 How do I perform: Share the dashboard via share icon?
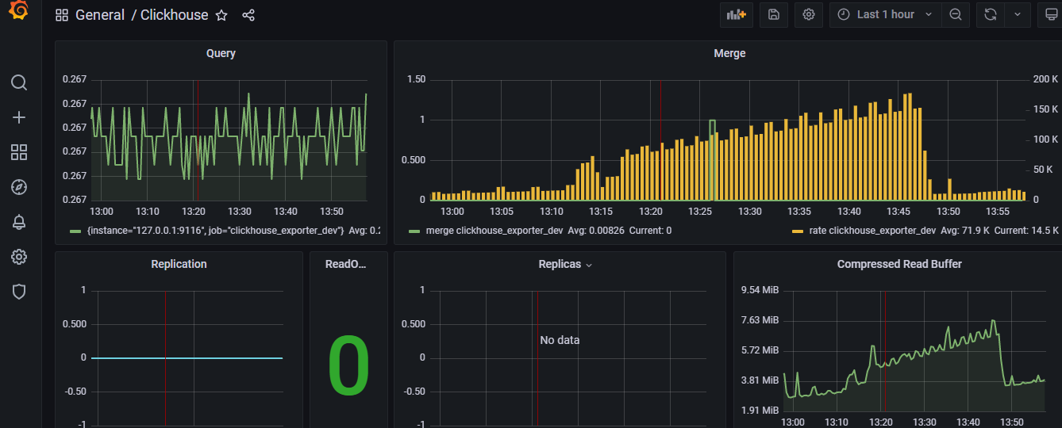248,15
